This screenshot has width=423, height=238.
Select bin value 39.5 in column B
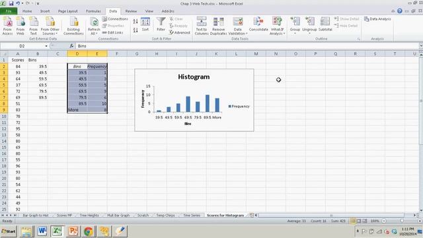pyautogui.click(x=38, y=66)
